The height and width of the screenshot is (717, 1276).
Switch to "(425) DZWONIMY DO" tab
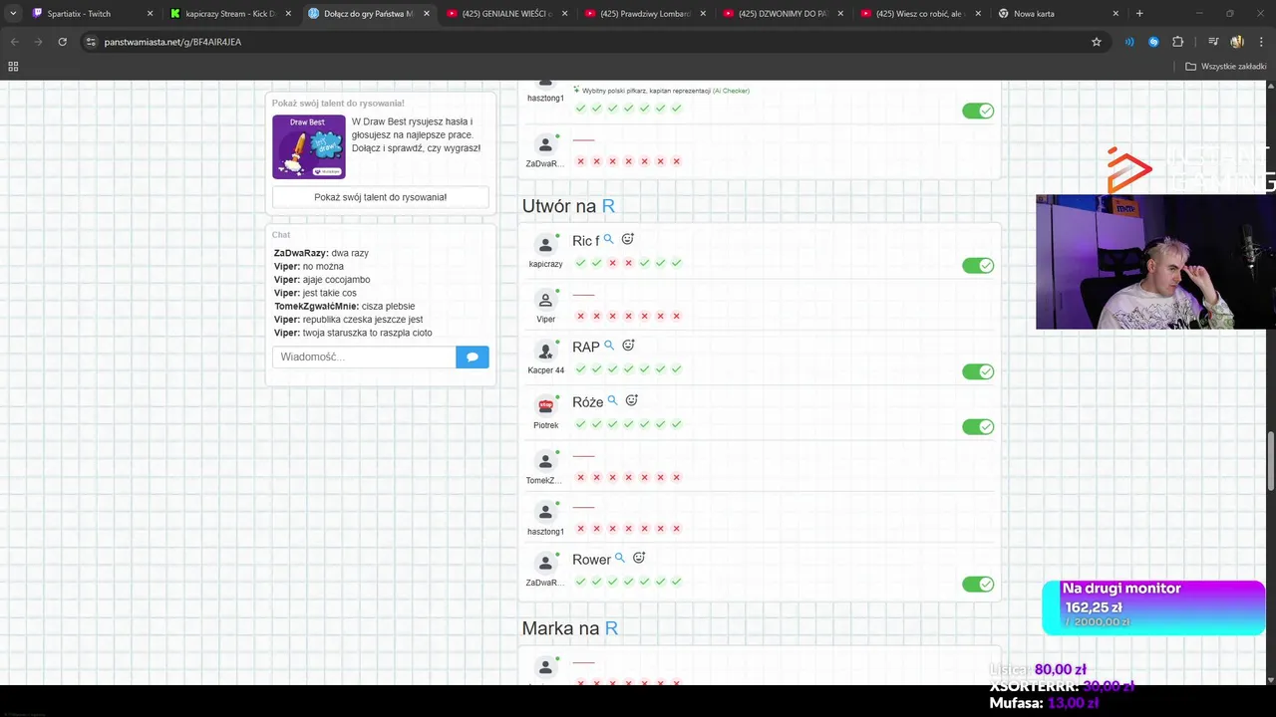tap(783, 14)
